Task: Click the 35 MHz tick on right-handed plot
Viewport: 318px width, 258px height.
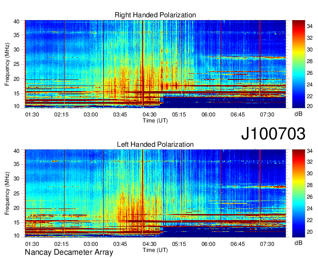Action: 17,35
